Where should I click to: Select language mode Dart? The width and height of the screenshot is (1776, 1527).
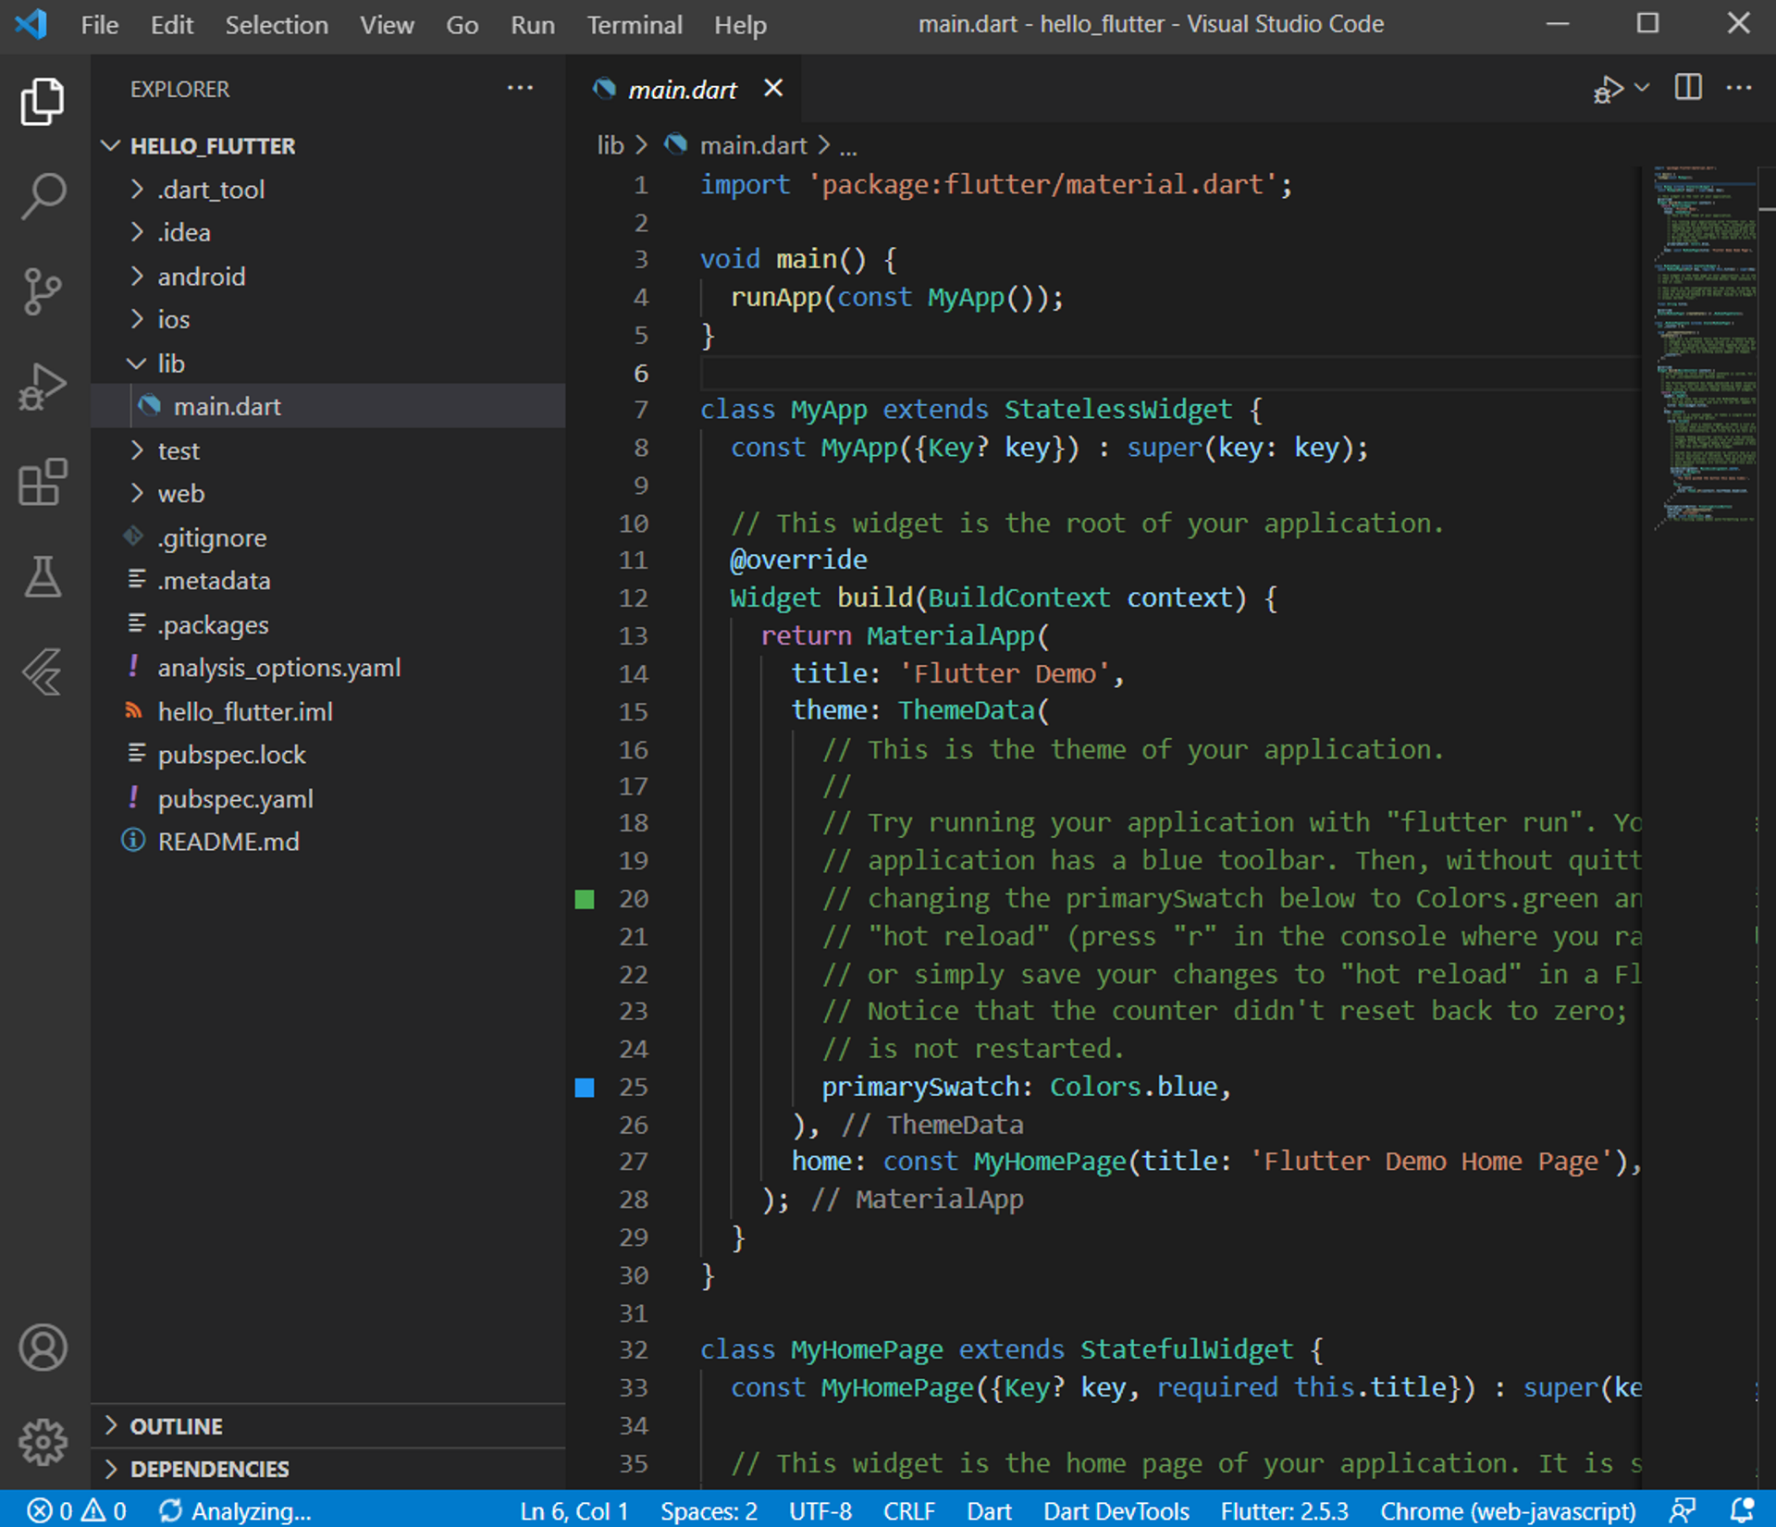tap(989, 1511)
